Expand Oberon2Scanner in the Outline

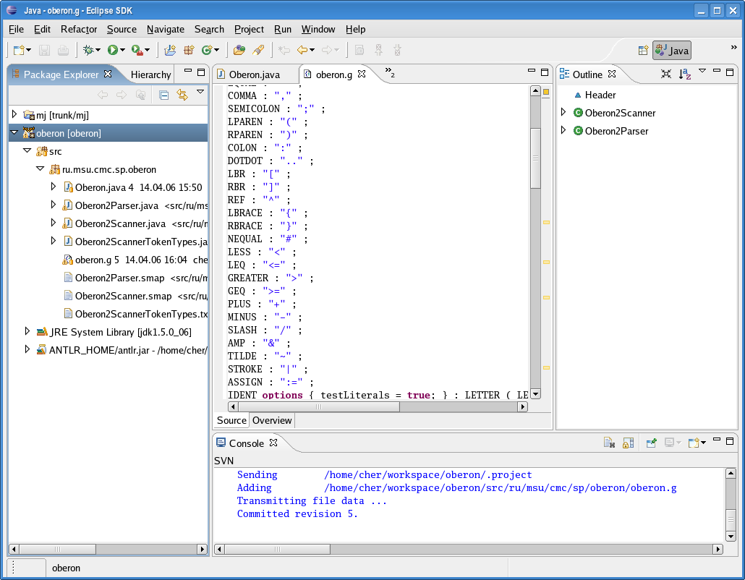click(x=563, y=112)
